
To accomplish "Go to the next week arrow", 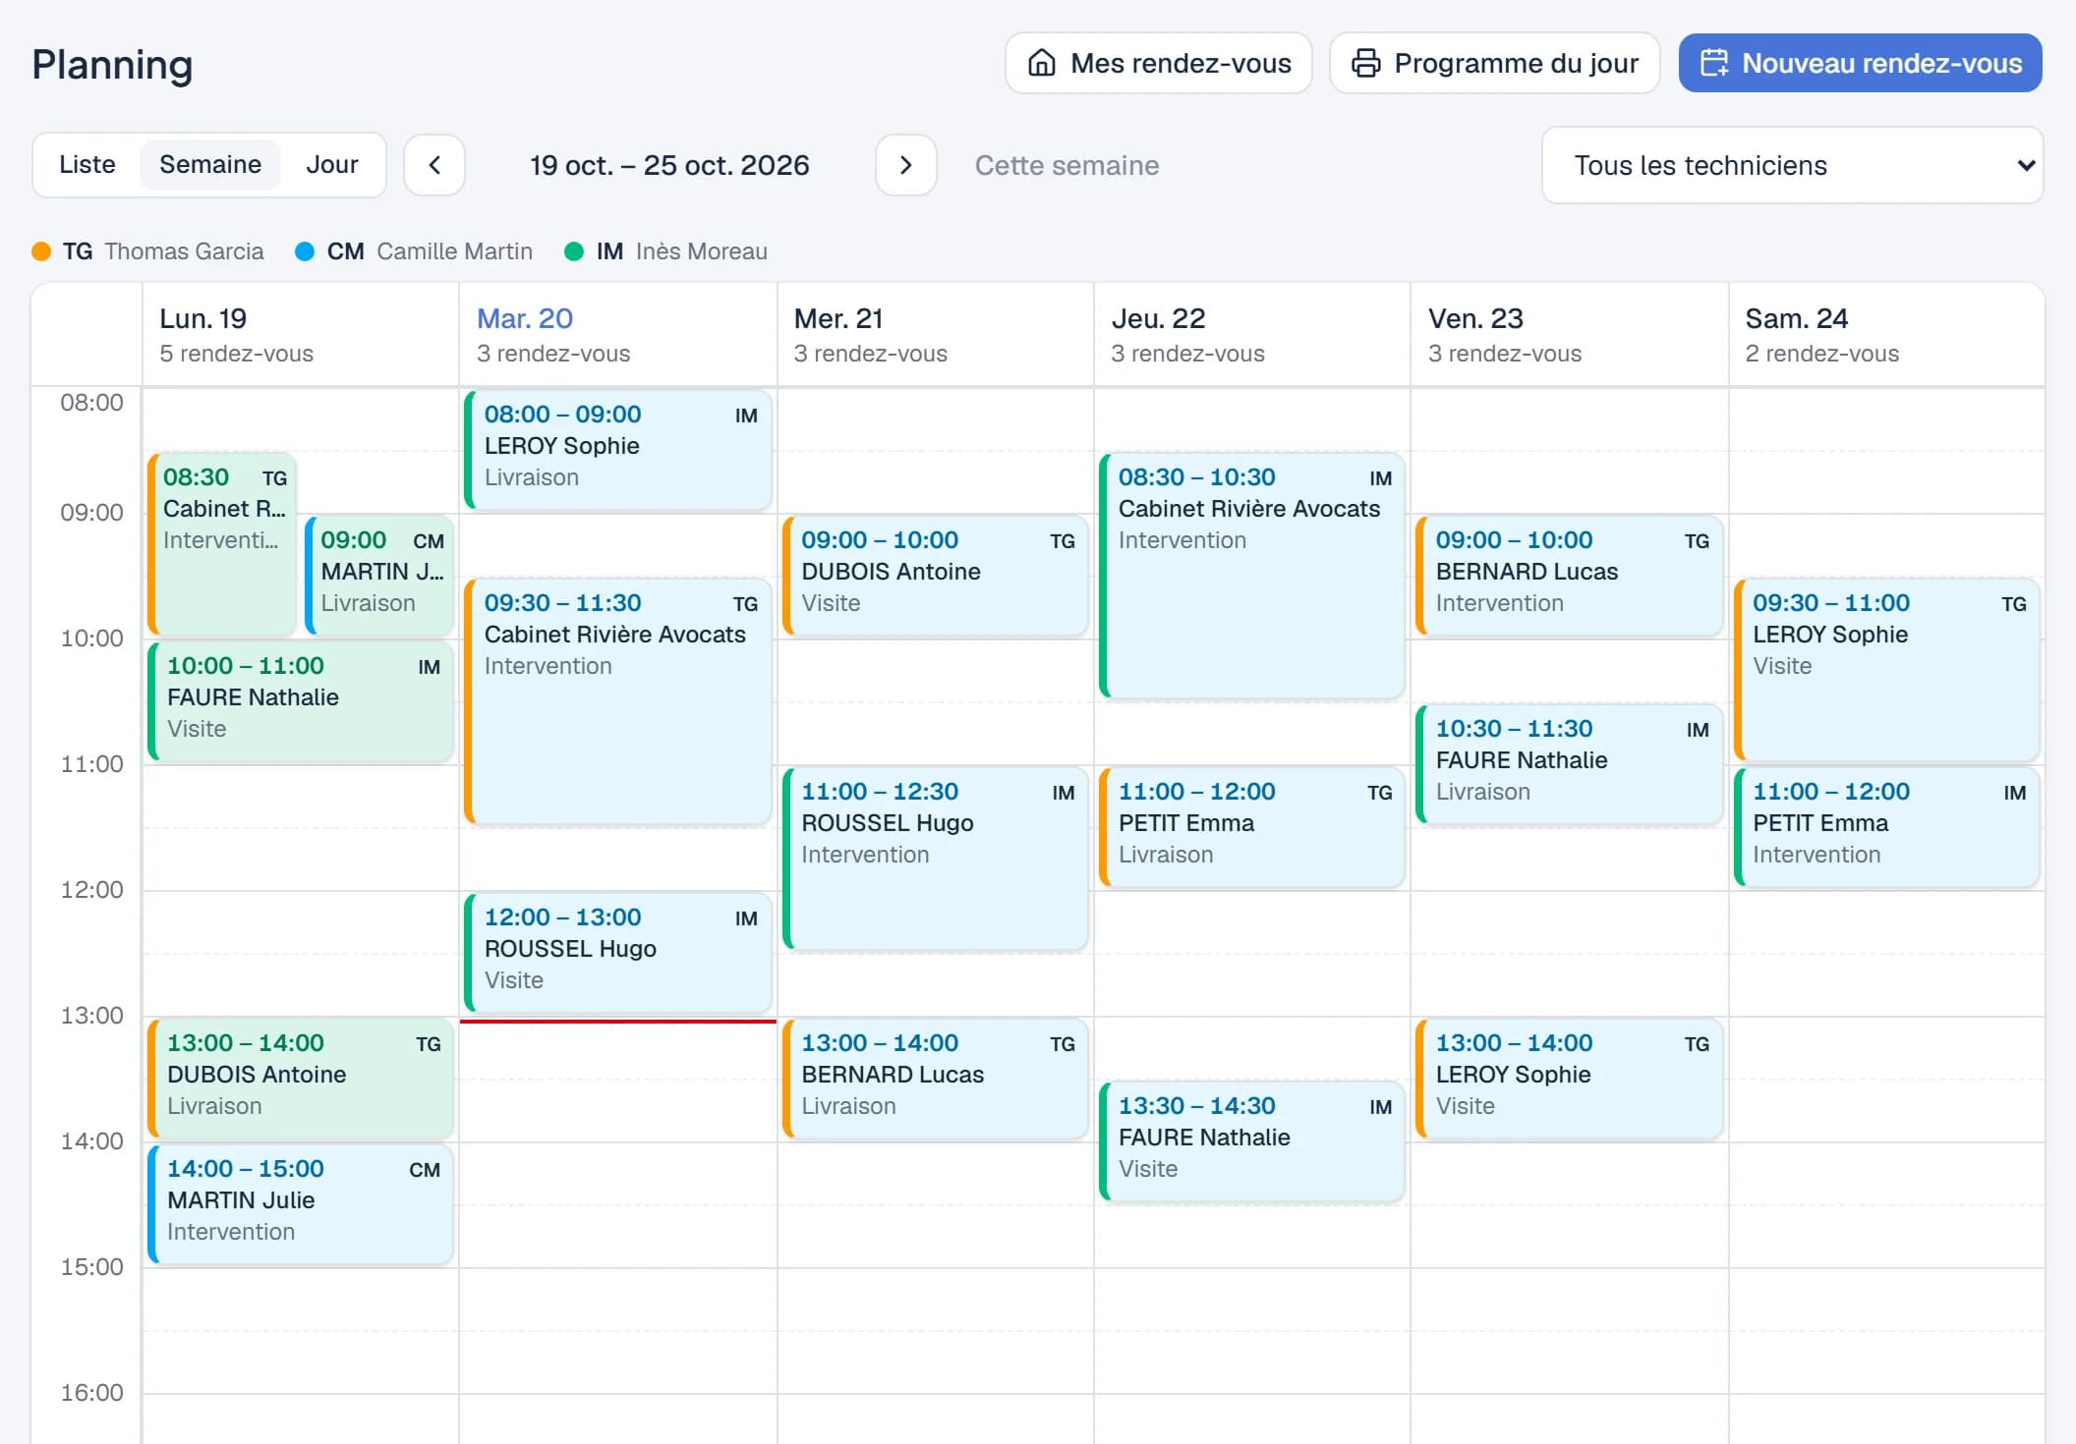I will click(x=905, y=165).
